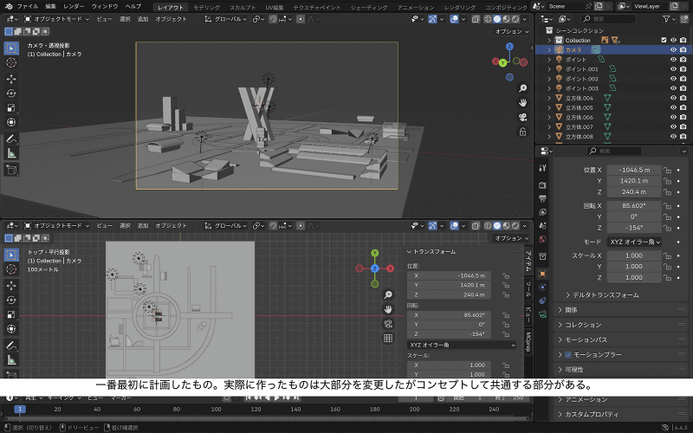Switch to the モデリング workspace tab
Screen dimensions: 693x433
point(206,6)
